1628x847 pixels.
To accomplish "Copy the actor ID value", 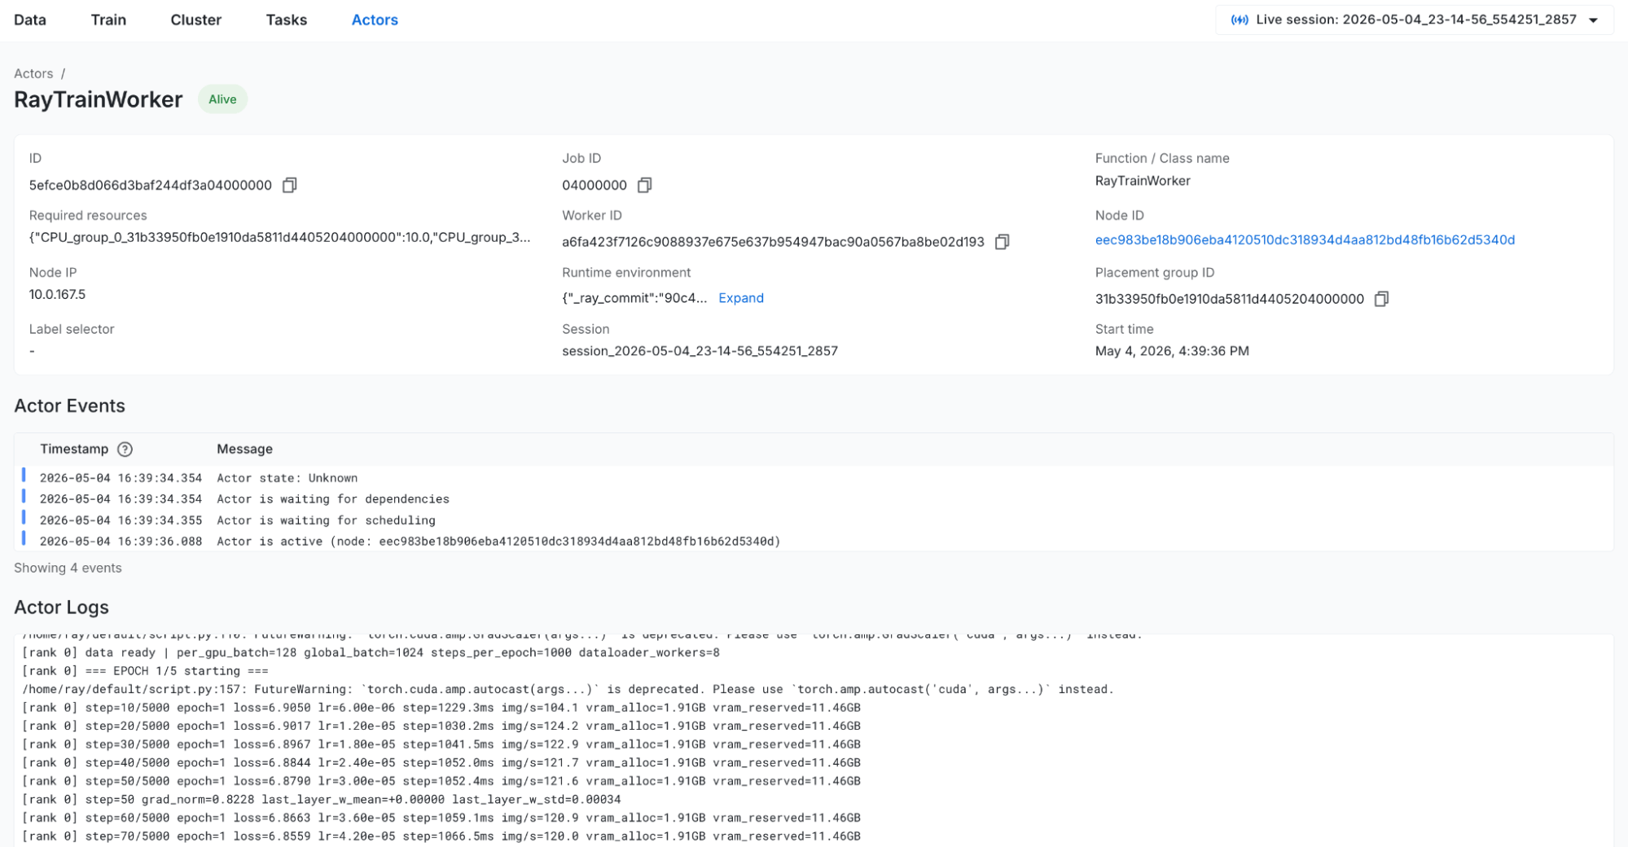I will point(289,186).
